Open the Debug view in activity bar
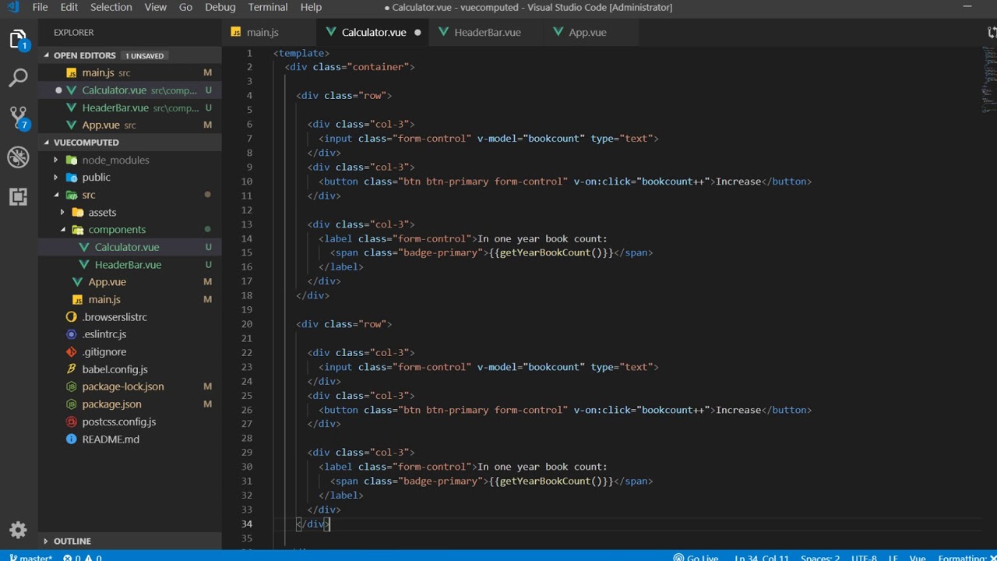 pyautogui.click(x=18, y=157)
